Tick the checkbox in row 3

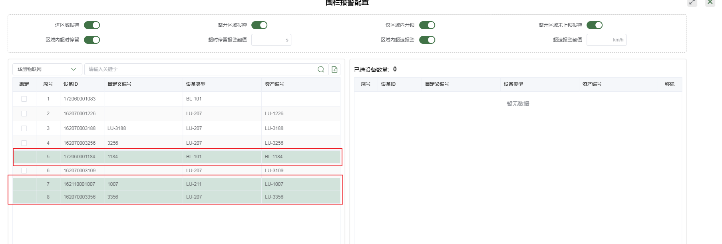(x=24, y=128)
